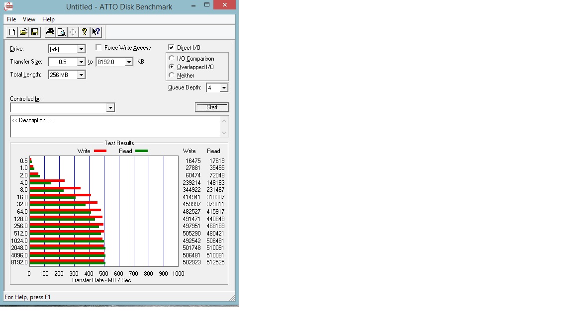Viewport: 573px width, 322px height.
Task: Open the Help menu
Action: click(x=48, y=19)
